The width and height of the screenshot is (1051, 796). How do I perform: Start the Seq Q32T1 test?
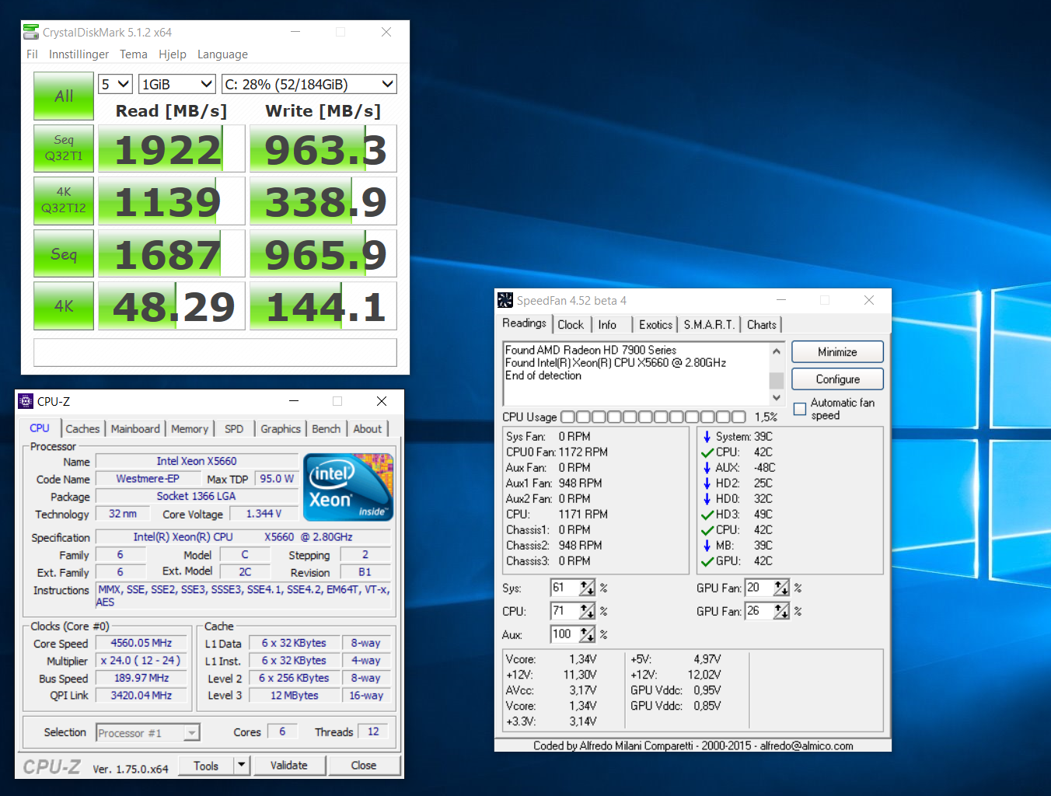[x=64, y=148]
